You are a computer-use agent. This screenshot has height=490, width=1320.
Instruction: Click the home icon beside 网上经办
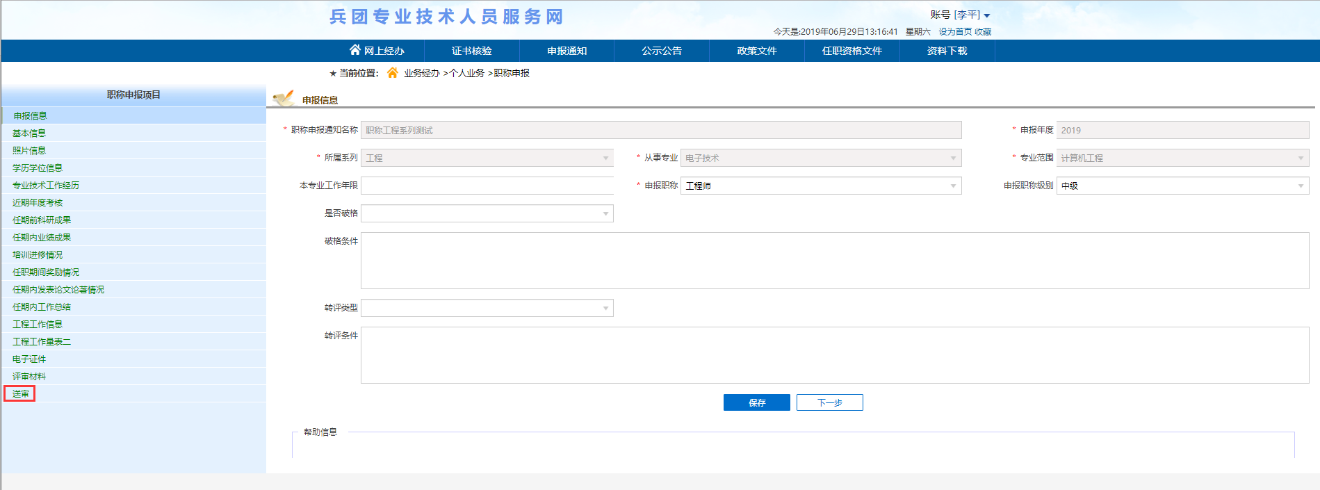355,50
